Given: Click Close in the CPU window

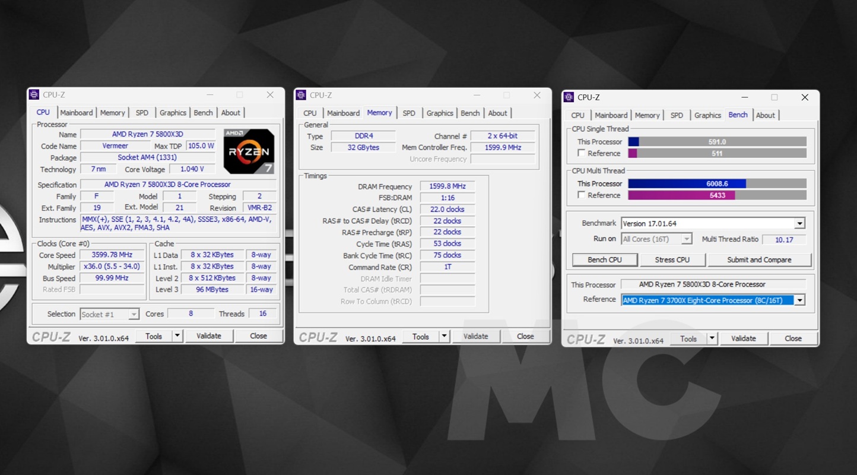Looking at the screenshot, I should pos(258,336).
